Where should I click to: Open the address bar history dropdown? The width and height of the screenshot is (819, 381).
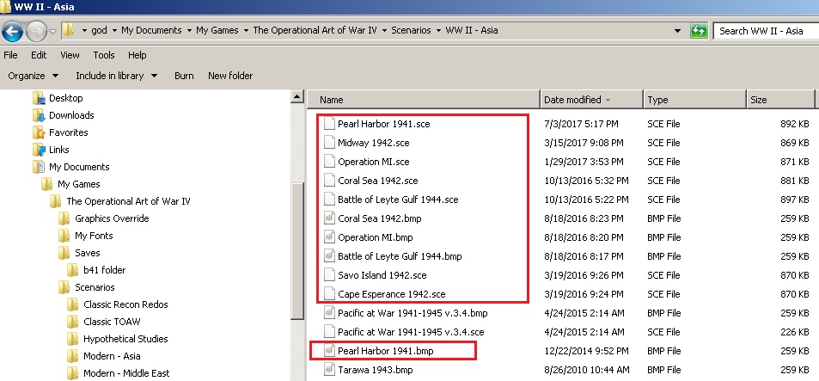coord(677,31)
